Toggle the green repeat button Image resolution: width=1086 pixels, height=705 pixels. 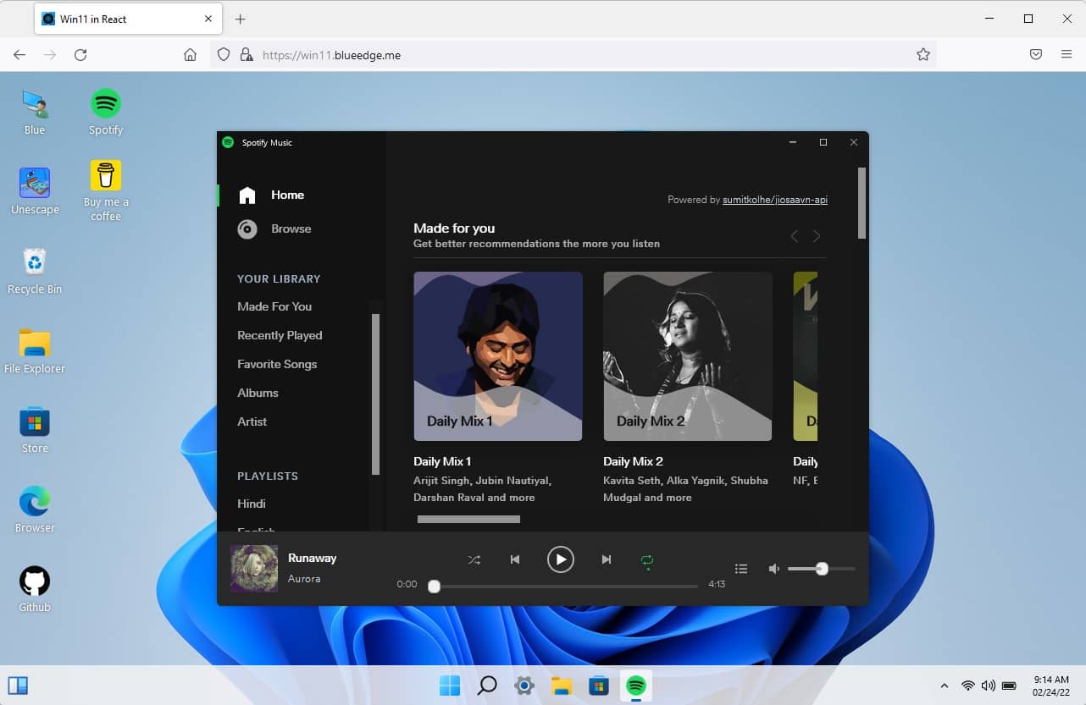(x=647, y=560)
